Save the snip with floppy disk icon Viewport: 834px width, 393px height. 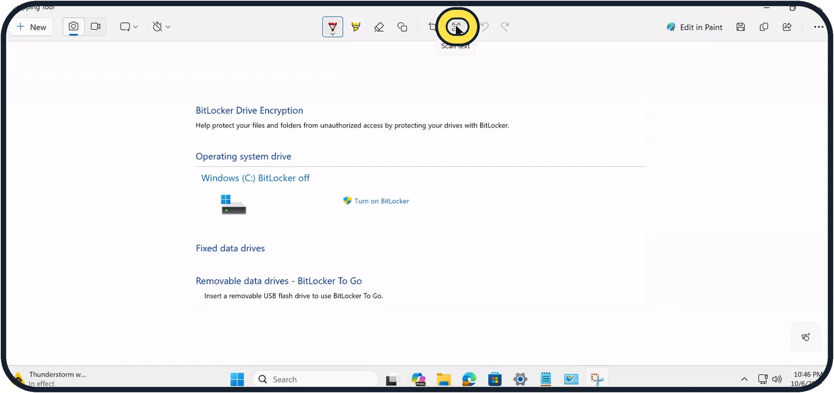point(740,27)
